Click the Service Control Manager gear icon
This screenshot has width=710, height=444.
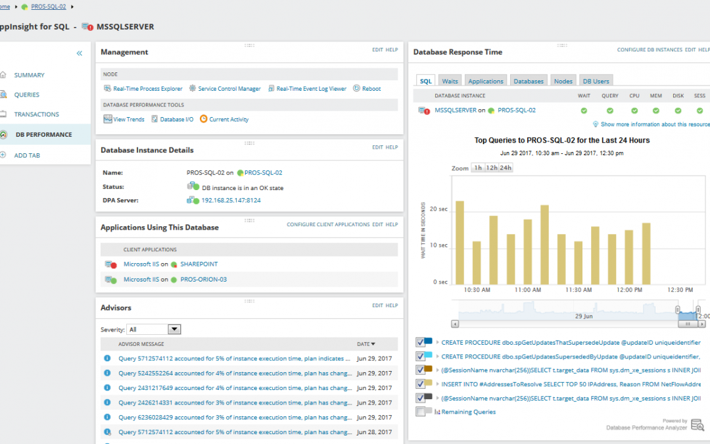(x=193, y=88)
